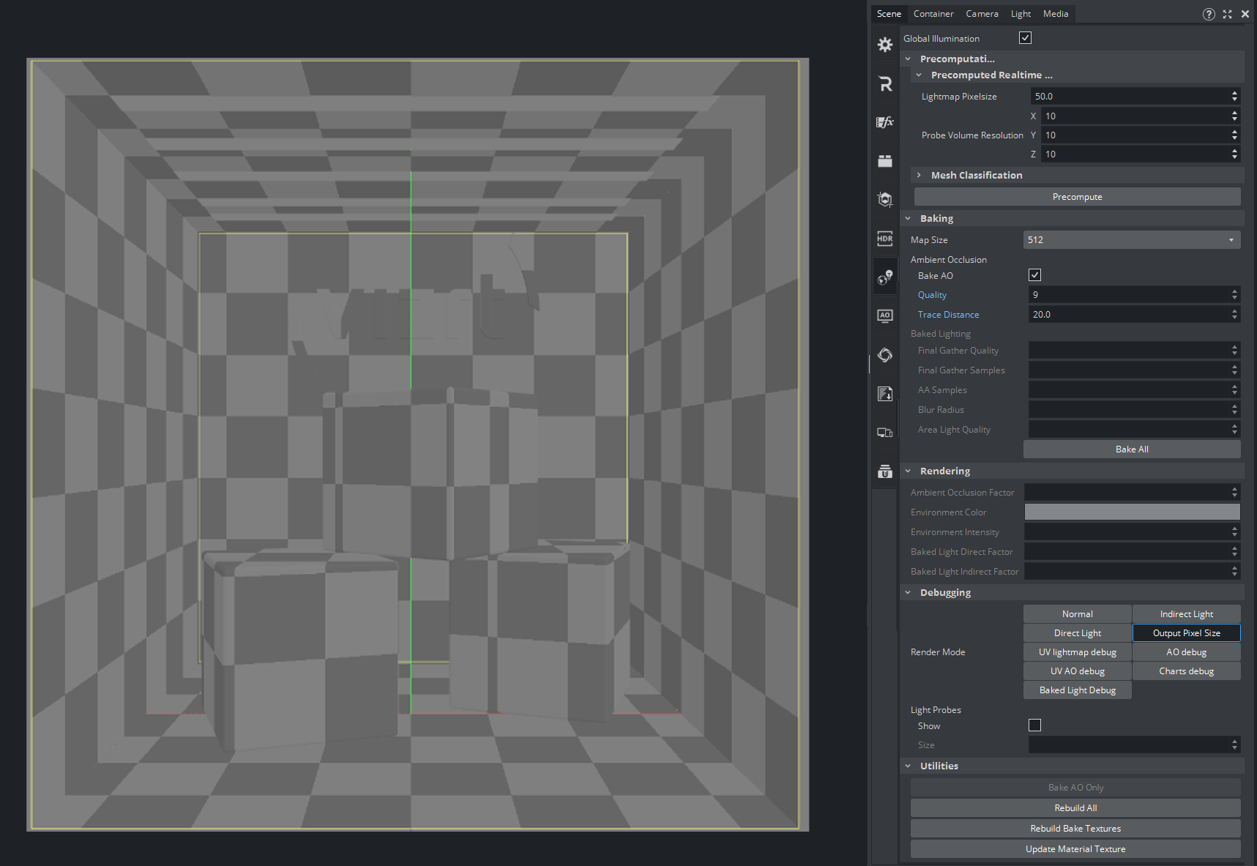
Task: Click the Environment Color swatch
Action: click(x=1132, y=512)
